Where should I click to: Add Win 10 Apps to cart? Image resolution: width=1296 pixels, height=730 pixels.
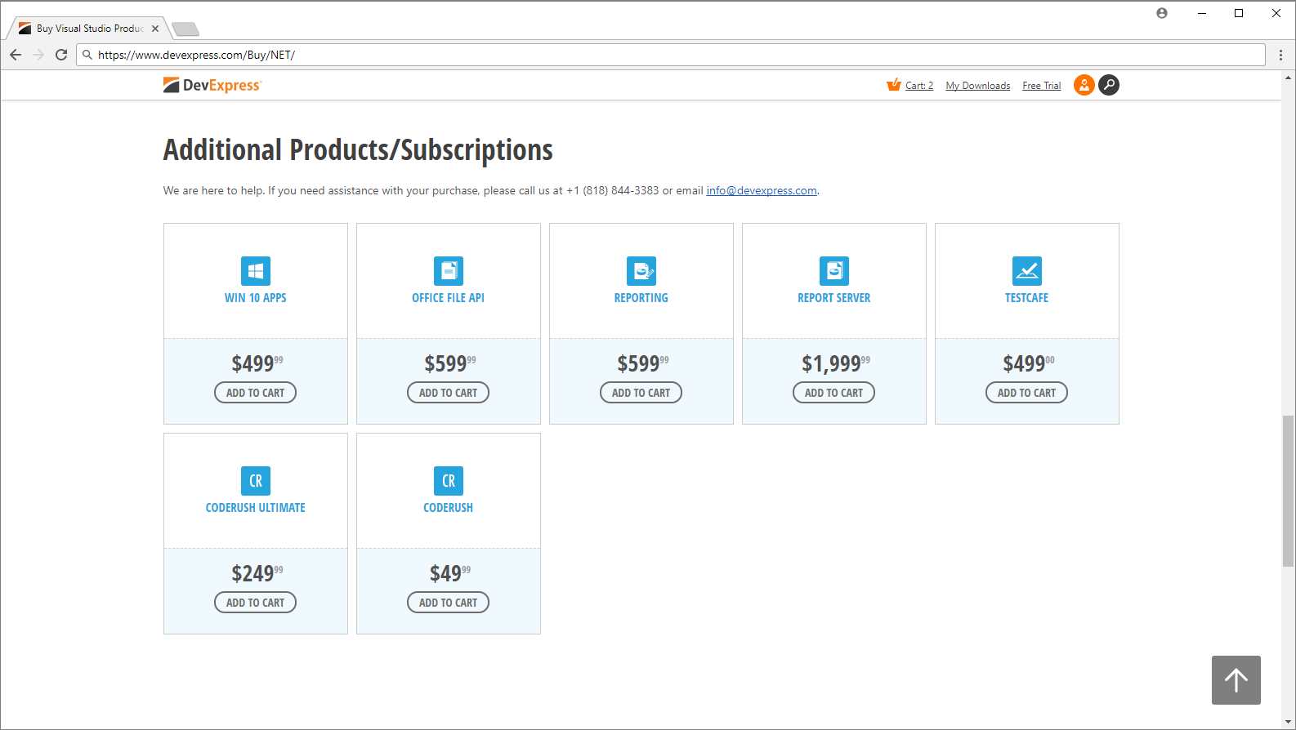pyautogui.click(x=256, y=393)
